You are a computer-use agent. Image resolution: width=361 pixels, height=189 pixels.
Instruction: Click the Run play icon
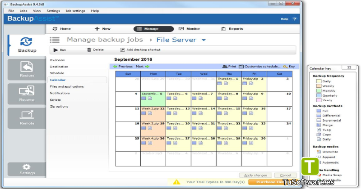point(56,50)
